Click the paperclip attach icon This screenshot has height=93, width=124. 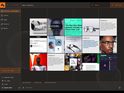click(x=23, y=88)
